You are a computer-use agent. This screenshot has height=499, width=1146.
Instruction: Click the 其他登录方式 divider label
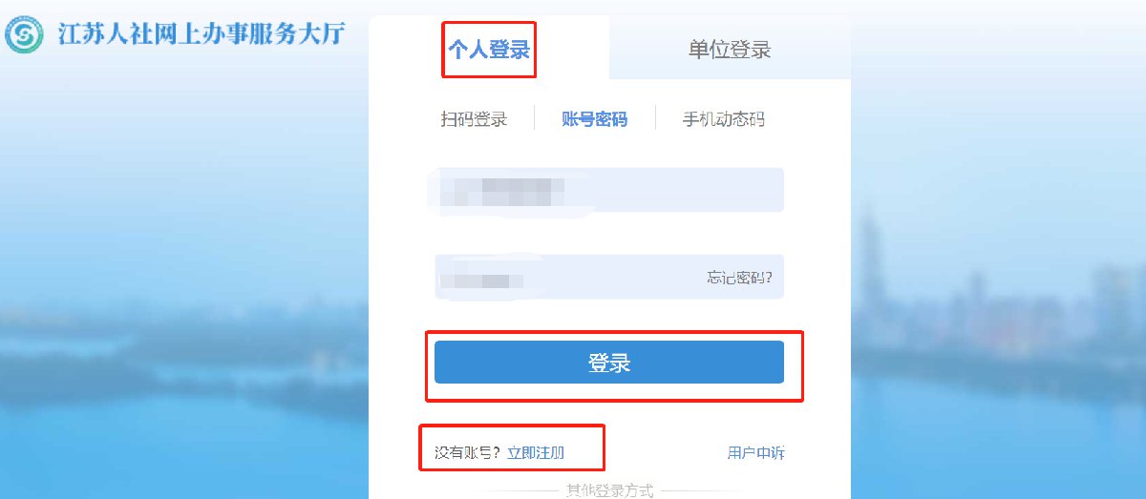pyautogui.click(x=609, y=490)
